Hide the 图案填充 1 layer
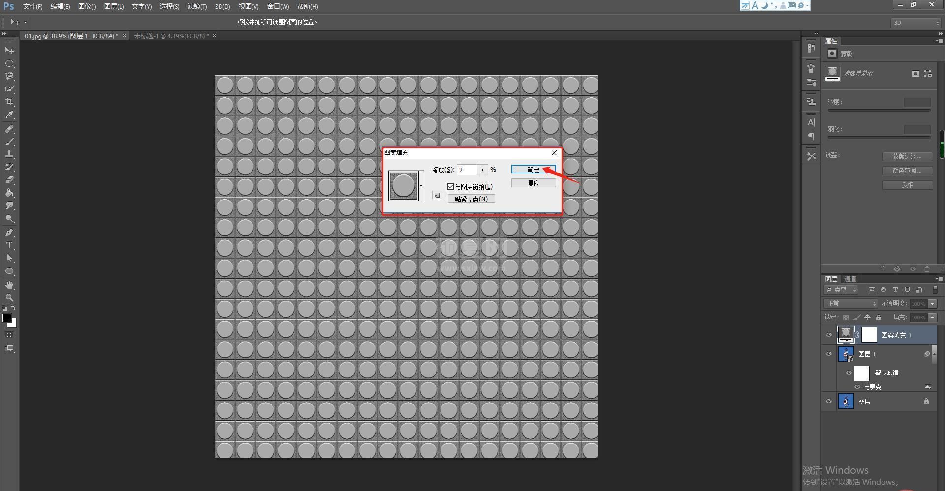This screenshot has height=491, width=945. (829, 335)
